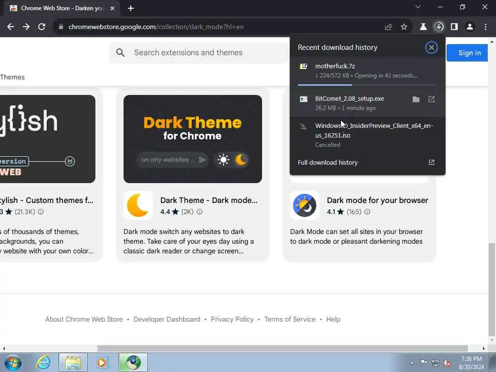
Task: Open the profile avatar icon
Action: [470, 27]
